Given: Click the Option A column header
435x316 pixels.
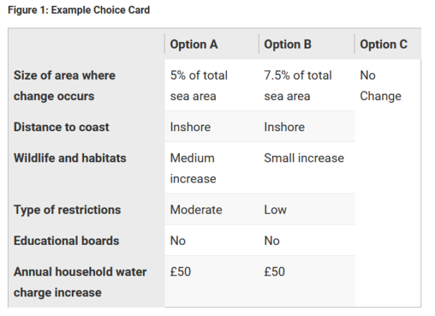Looking at the screenshot, I should click(194, 44).
